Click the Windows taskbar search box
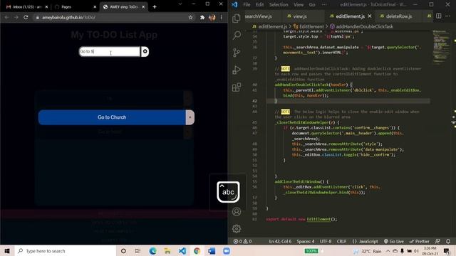Viewport: 456px width, 256px height. pyautogui.click(x=66, y=251)
